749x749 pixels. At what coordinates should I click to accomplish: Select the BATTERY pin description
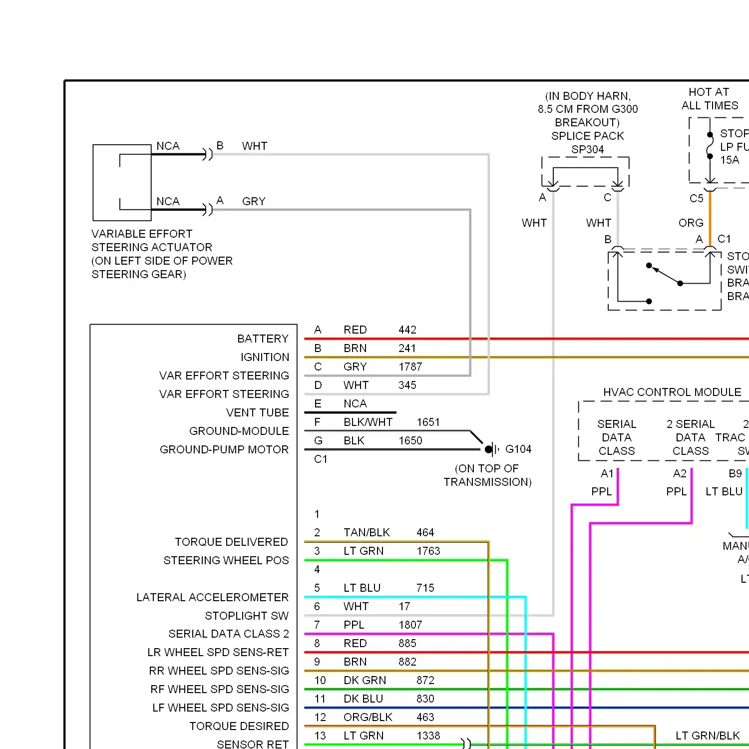(263, 339)
